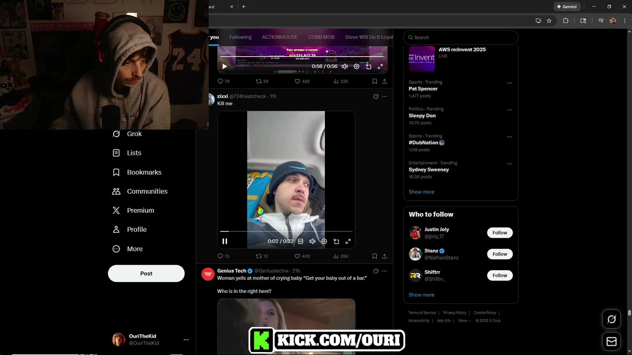The width and height of the screenshot is (632, 355).
Task: Switch to the Following tab
Action: pyautogui.click(x=240, y=37)
